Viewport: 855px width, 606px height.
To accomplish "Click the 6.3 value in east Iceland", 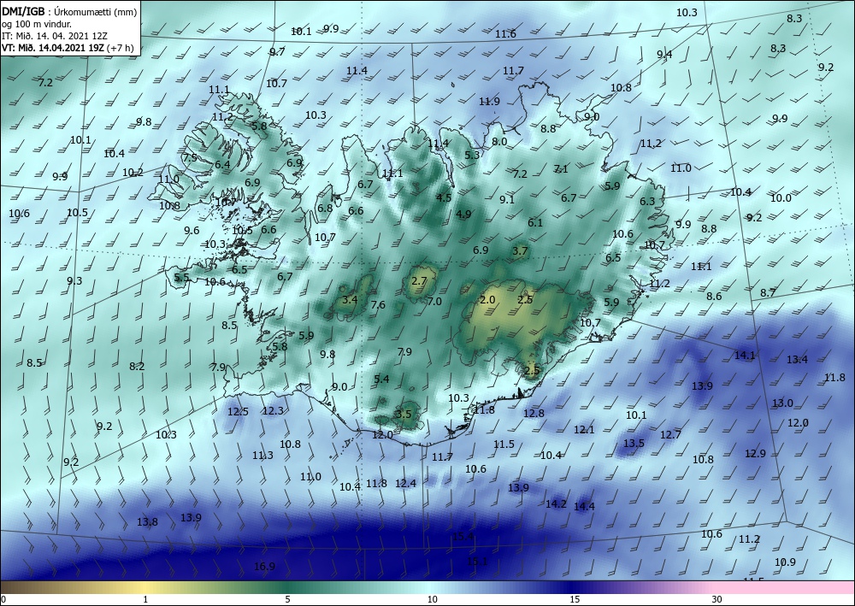I will tap(647, 201).
